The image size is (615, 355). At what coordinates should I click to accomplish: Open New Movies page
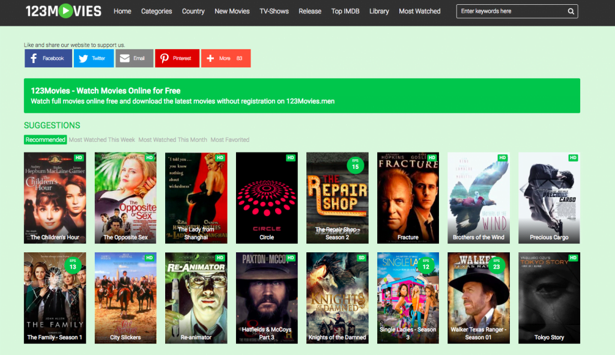232,11
